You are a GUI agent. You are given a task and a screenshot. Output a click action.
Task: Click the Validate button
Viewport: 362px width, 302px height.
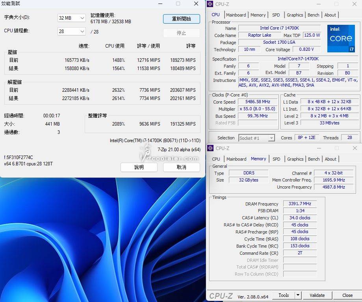click(317, 295)
